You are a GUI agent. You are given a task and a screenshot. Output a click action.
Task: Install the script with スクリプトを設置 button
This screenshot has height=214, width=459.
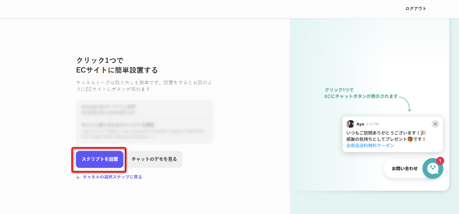(99, 159)
